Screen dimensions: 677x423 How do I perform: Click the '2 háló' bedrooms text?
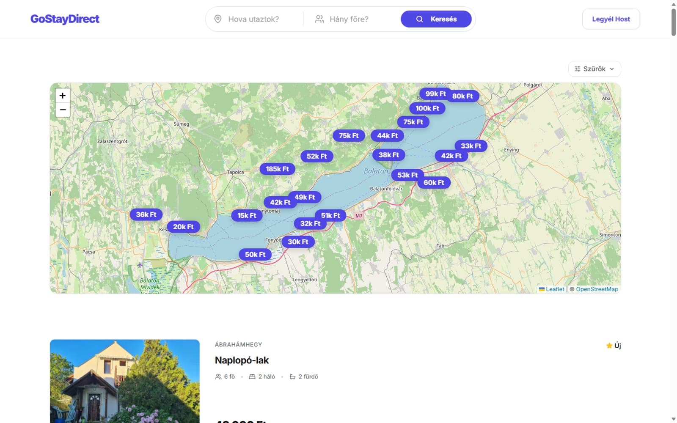267,376
